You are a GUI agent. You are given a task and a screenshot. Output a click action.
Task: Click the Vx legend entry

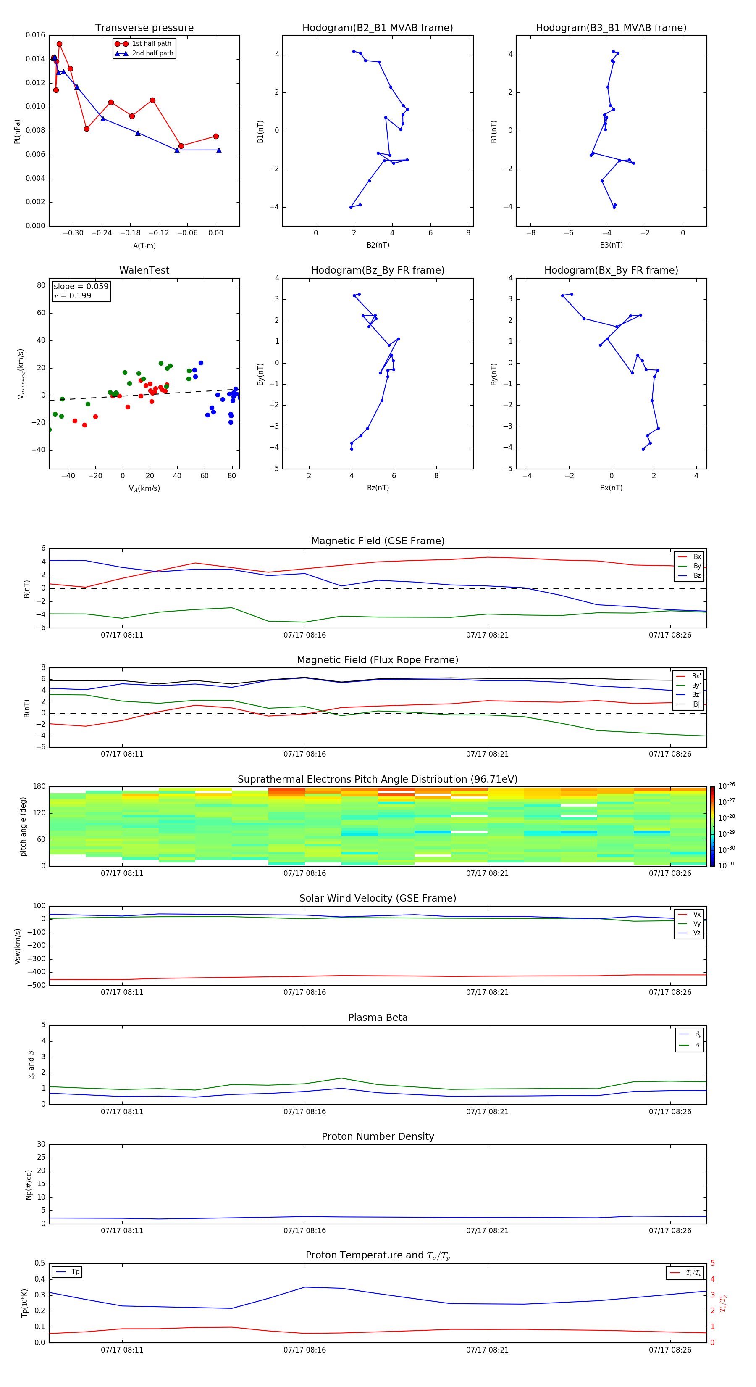pyautogui.click(x=689, y=914)
